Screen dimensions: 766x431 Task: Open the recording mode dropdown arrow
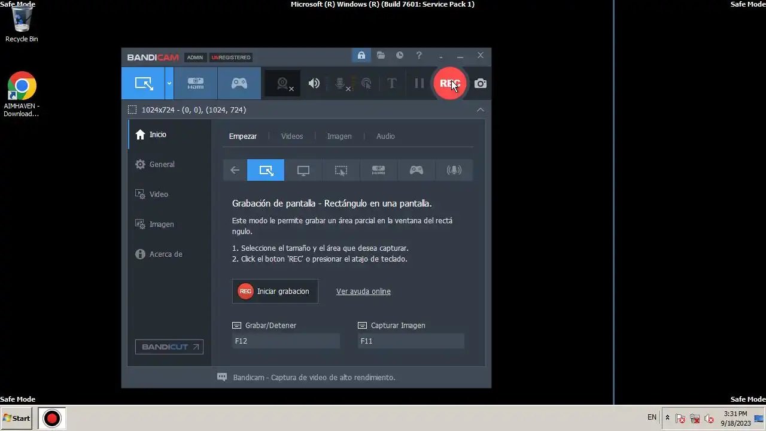[169, 83]
